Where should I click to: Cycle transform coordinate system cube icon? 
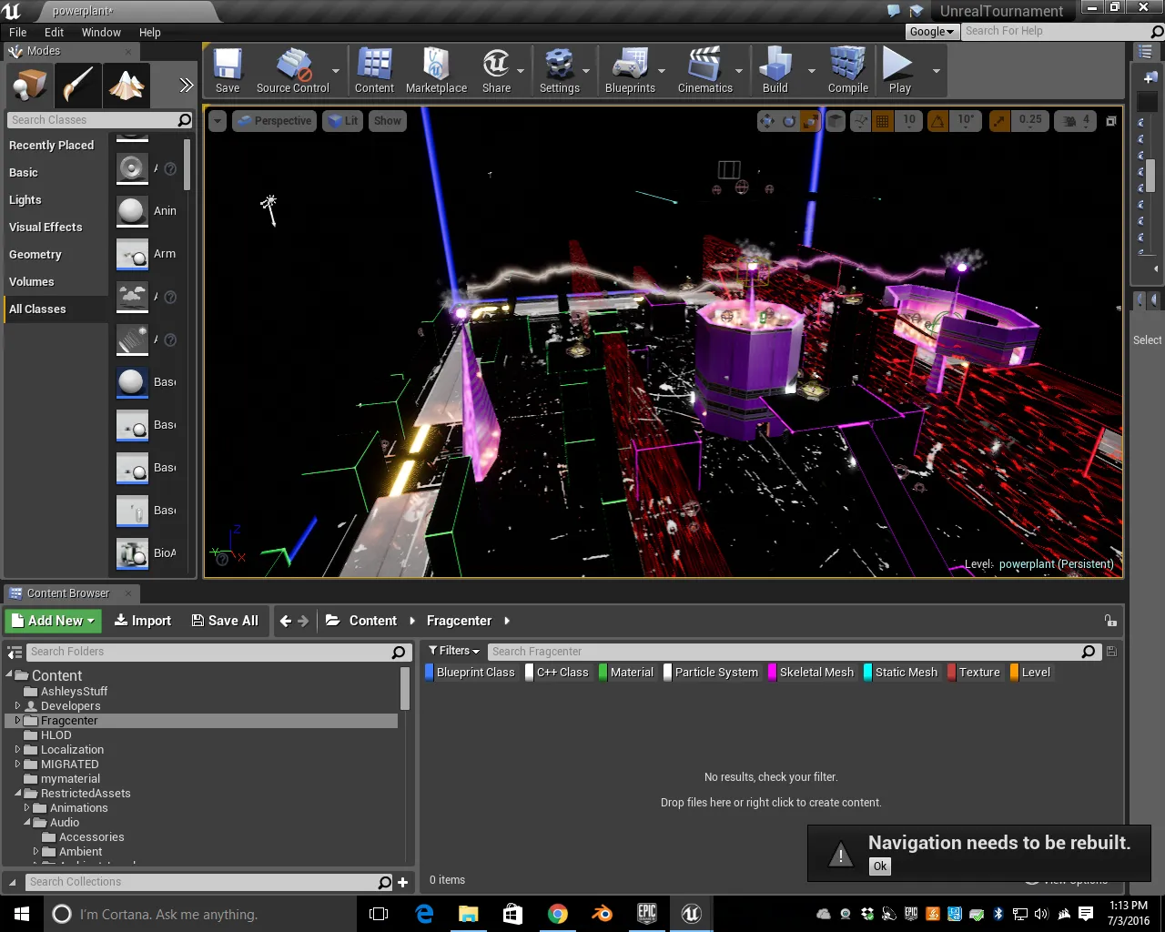(x=836, y=120)
